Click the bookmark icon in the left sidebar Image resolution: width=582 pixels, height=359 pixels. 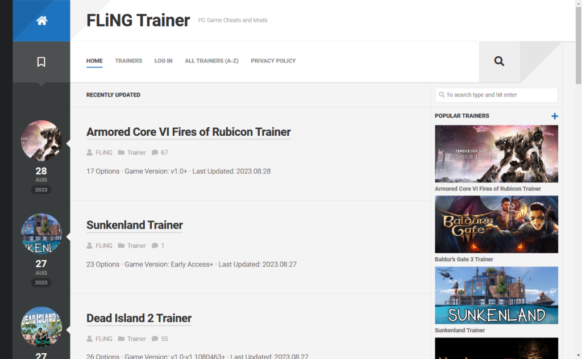(41, 61)
